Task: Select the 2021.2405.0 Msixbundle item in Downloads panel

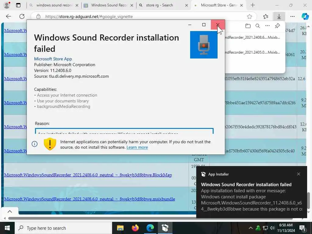Action: (252, 52)
